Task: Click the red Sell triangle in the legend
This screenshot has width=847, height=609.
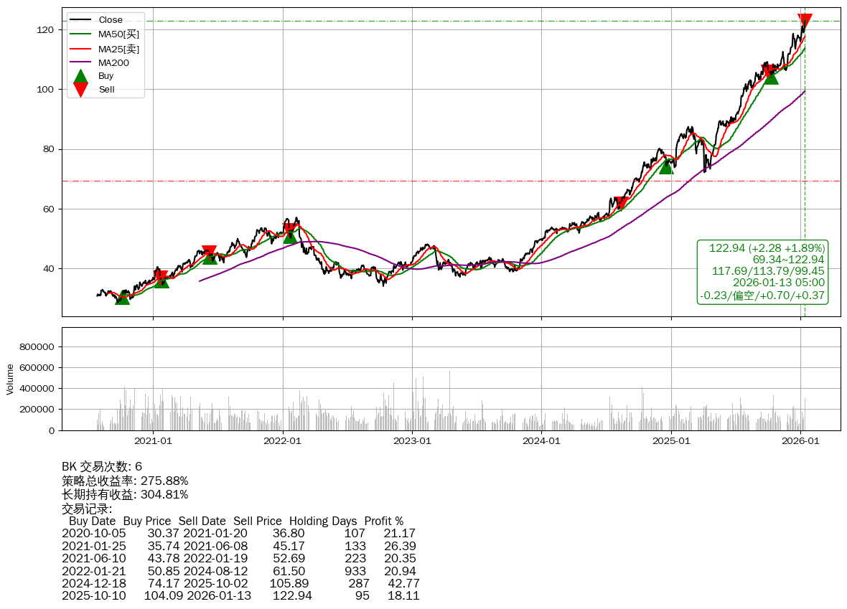Action: [81, 90]
